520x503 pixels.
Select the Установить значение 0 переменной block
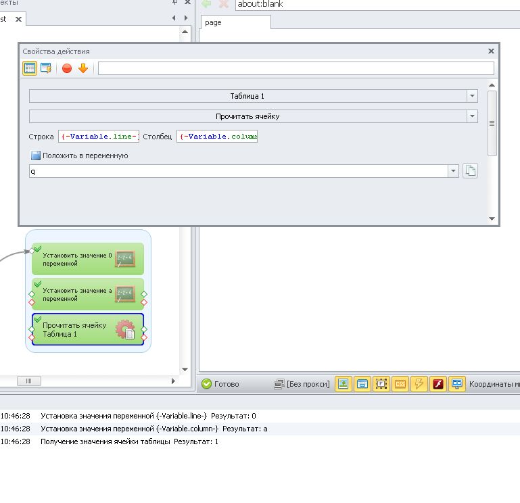tap(88, 259)
